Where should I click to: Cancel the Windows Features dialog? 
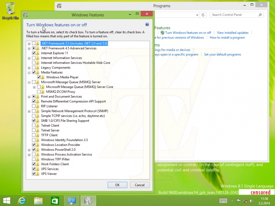tap(140, 185)
